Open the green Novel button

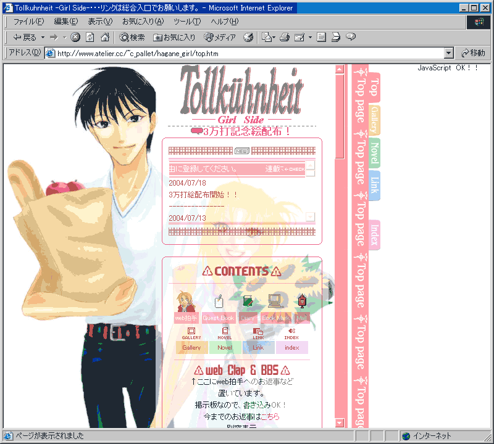coord(225,348)
